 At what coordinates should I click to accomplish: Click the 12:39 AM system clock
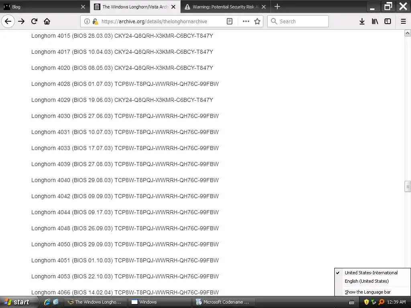click(396, 302)
